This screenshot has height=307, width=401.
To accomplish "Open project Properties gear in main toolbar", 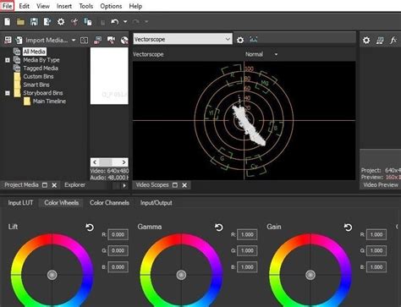I will point(61,22).
